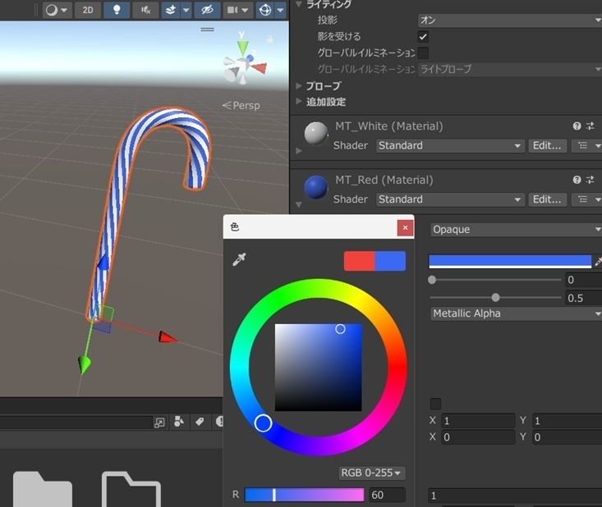Toggle 2D view mode

[x=88, y=10]
